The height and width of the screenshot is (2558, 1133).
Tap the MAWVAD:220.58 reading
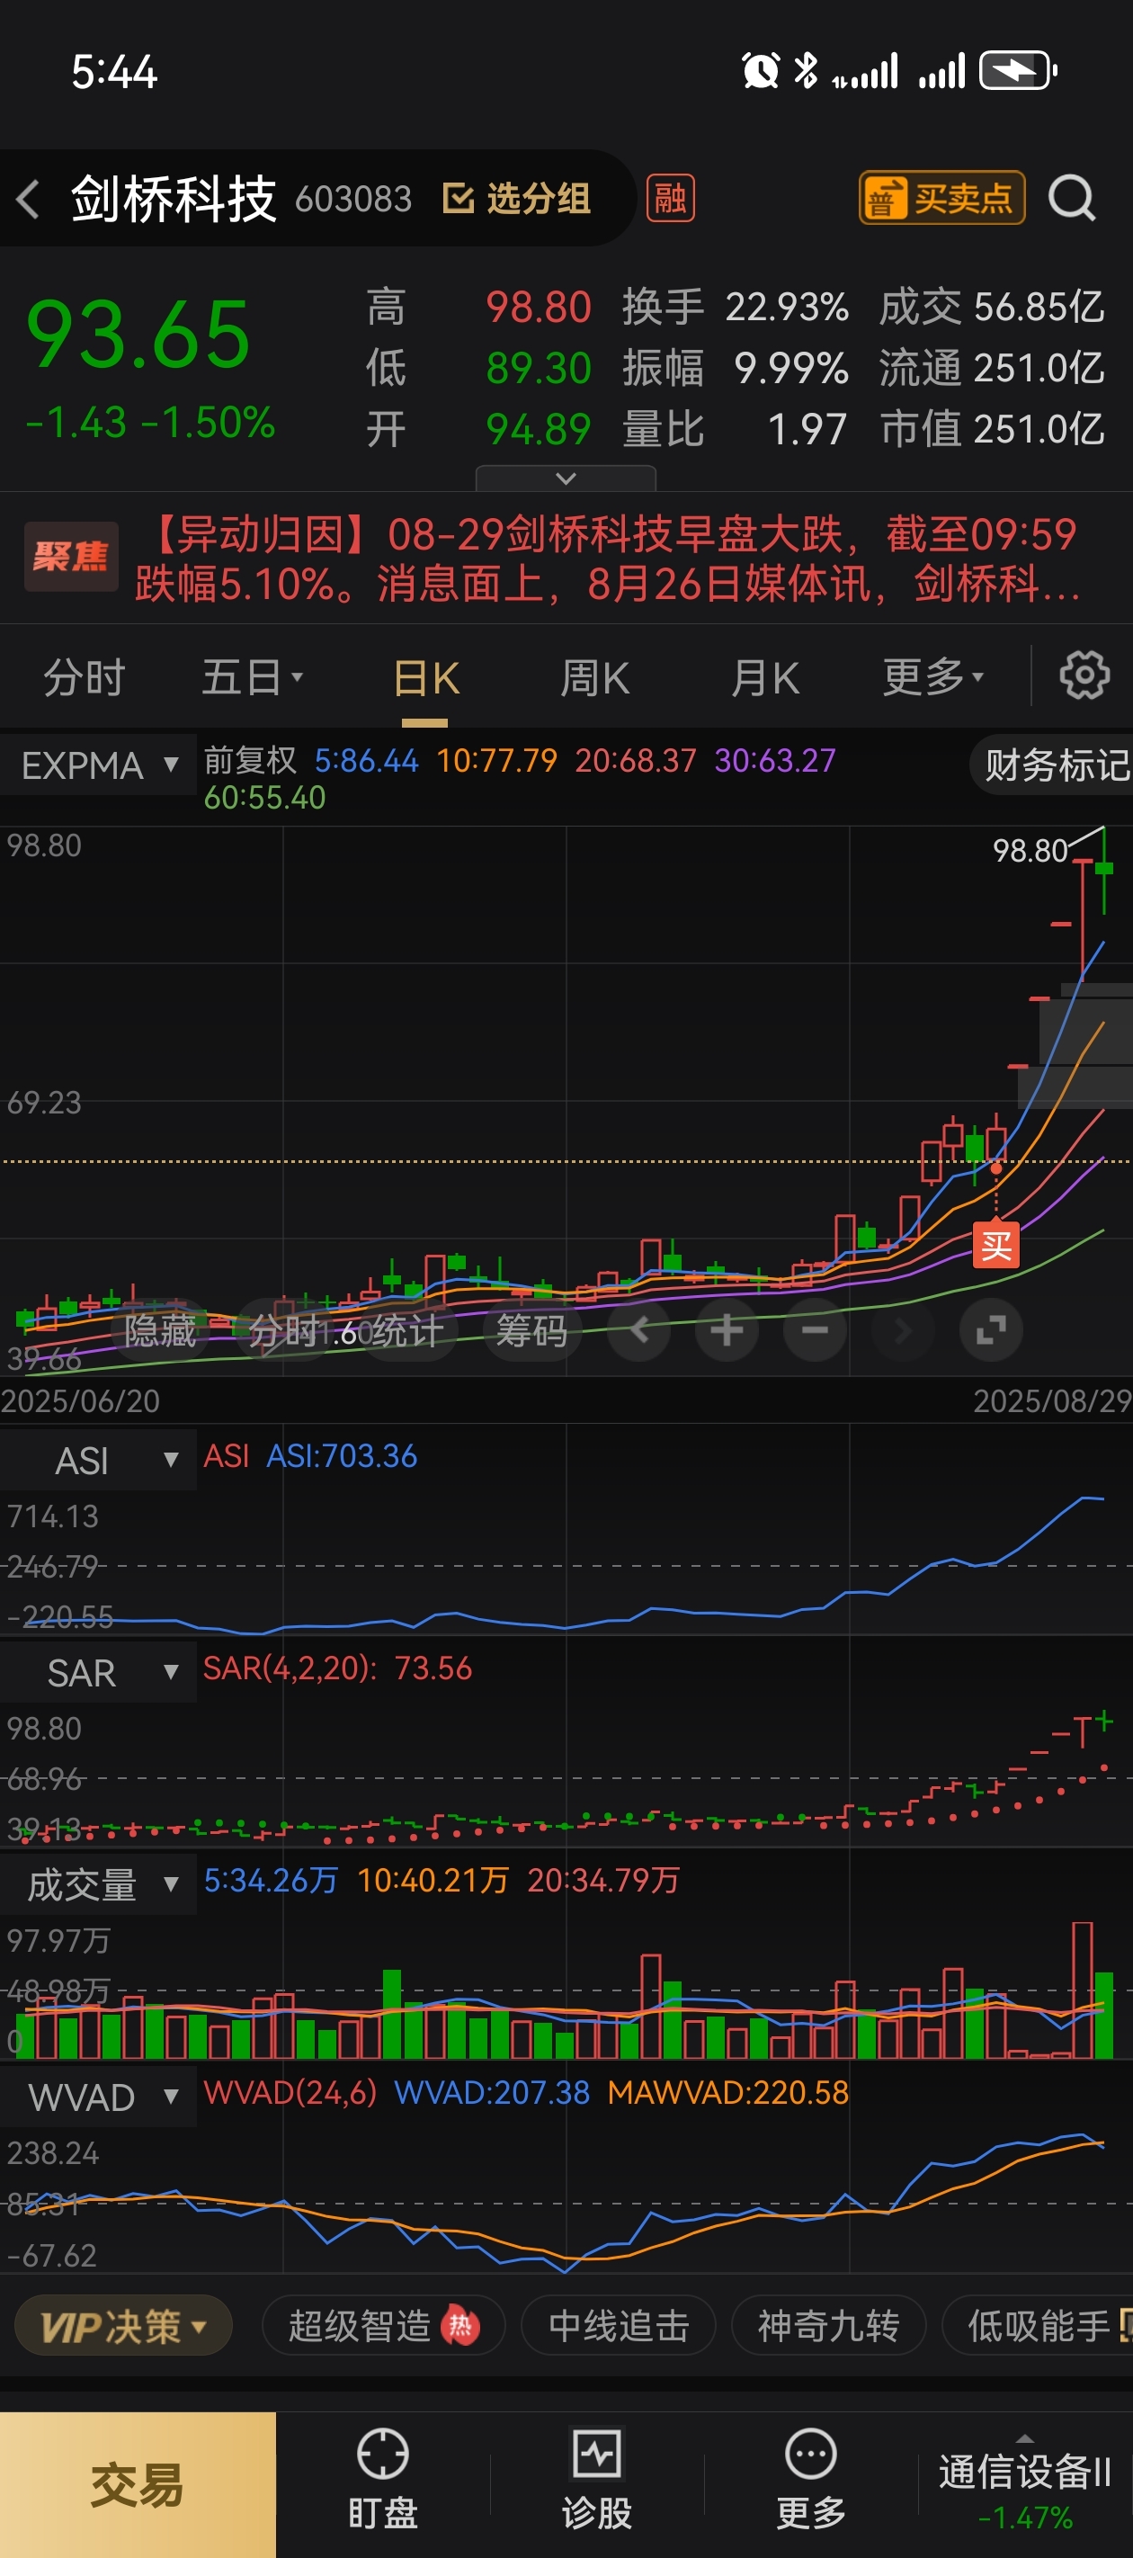[727, 2093]
